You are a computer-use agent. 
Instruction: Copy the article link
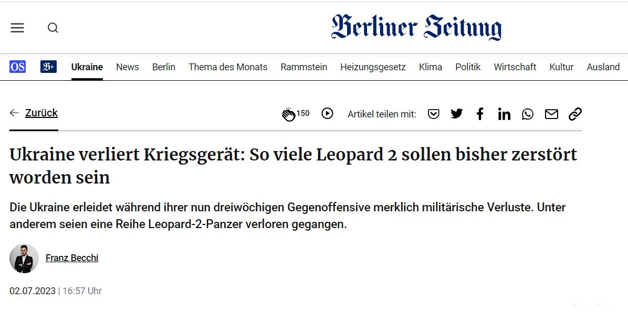pos(575,114)
